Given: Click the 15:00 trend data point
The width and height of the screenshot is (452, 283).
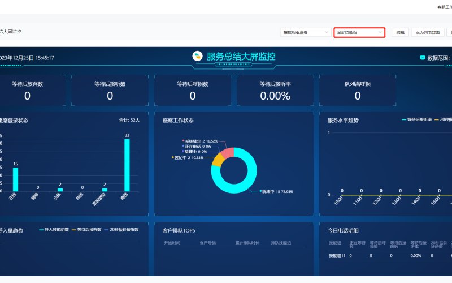Looking at the screenshot, I should point(439,195).
